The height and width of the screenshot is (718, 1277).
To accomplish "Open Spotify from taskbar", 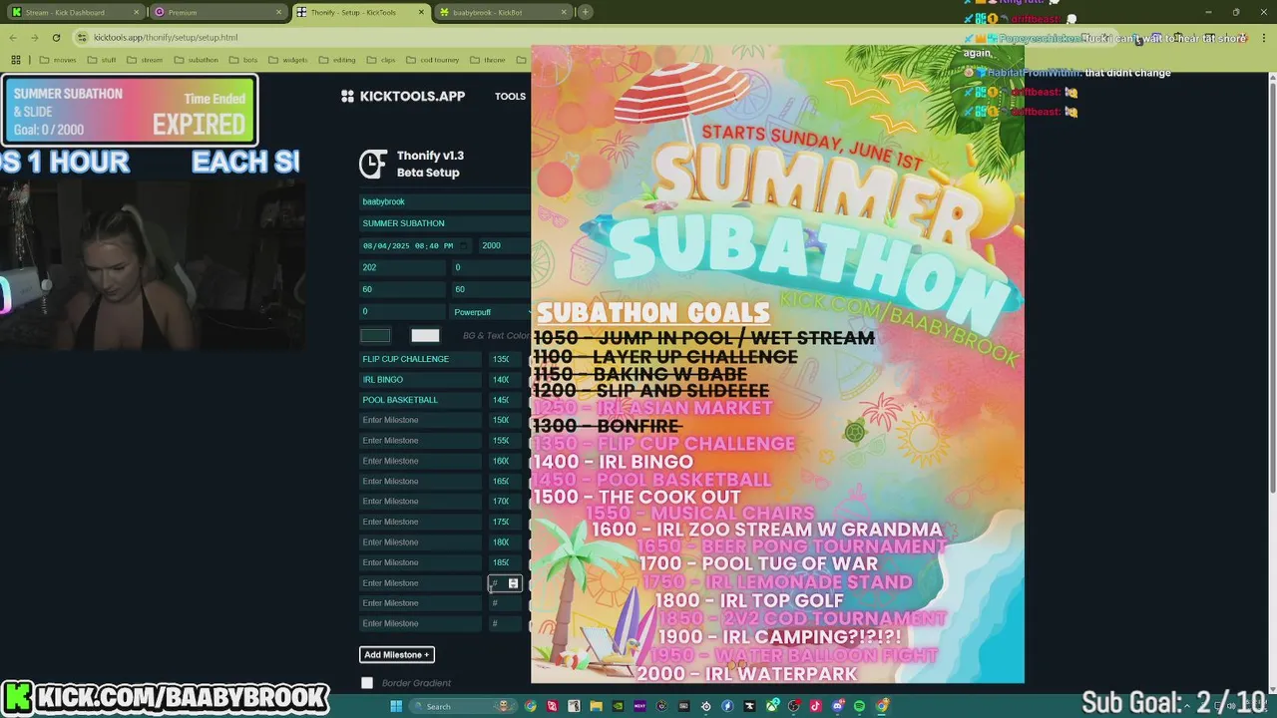I will [x=859, y=706].
